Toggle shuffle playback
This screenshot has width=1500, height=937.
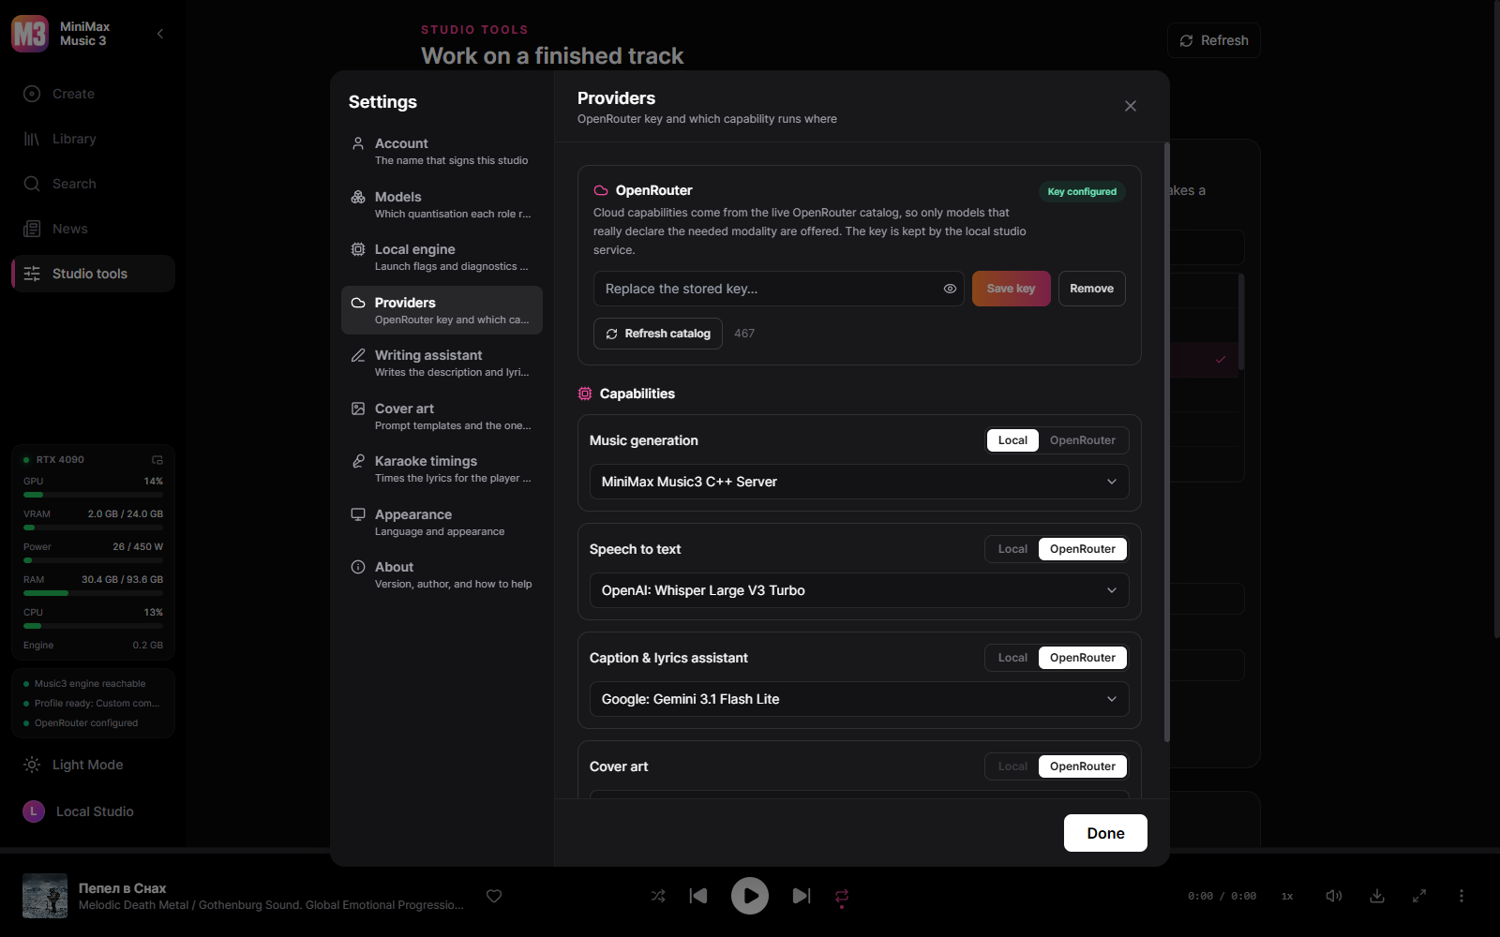[658, 896]
